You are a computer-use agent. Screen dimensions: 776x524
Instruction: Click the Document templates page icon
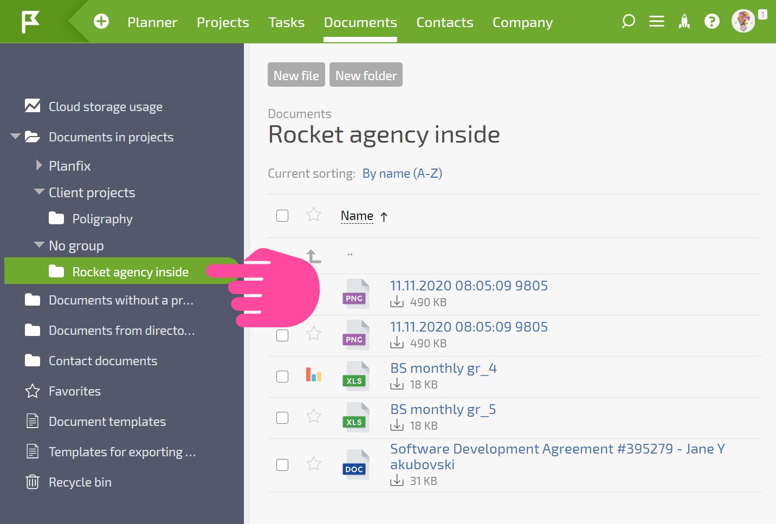pyautogui.click(x=33, y=421)
